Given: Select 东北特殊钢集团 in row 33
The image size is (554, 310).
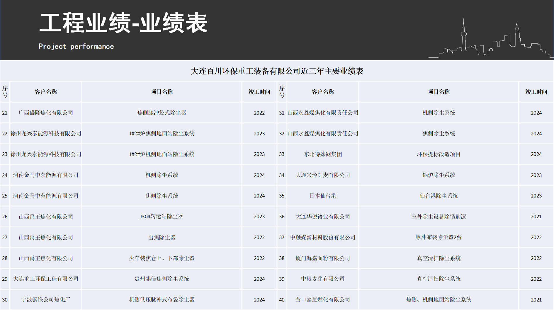Looking at the screenshot, I should (x=322, y=154).
